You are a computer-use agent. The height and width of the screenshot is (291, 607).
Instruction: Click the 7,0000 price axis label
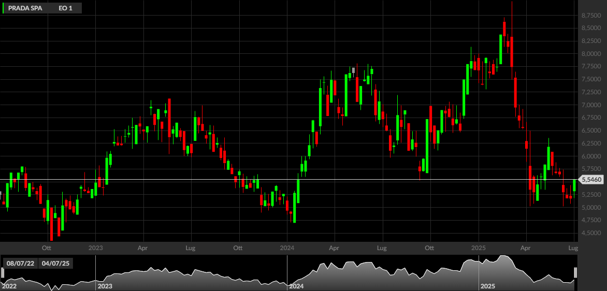point(591,105)
